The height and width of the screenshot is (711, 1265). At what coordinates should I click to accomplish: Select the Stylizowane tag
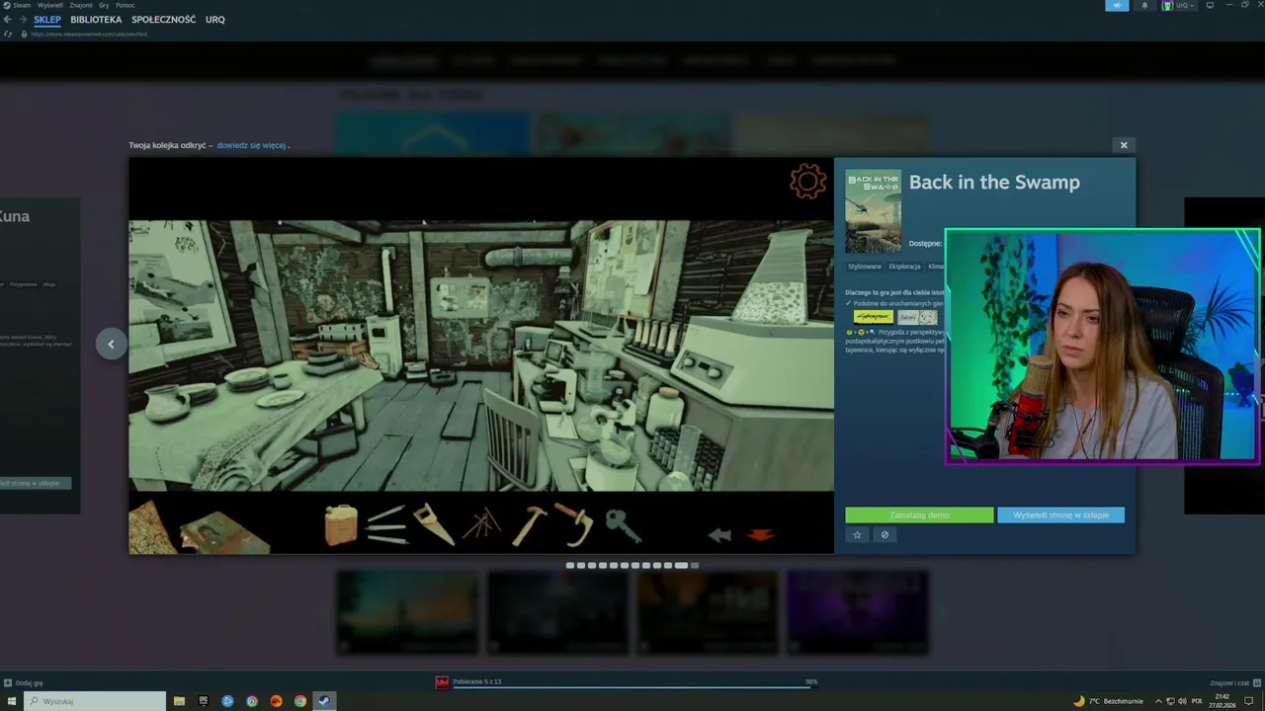pos(865,267)
